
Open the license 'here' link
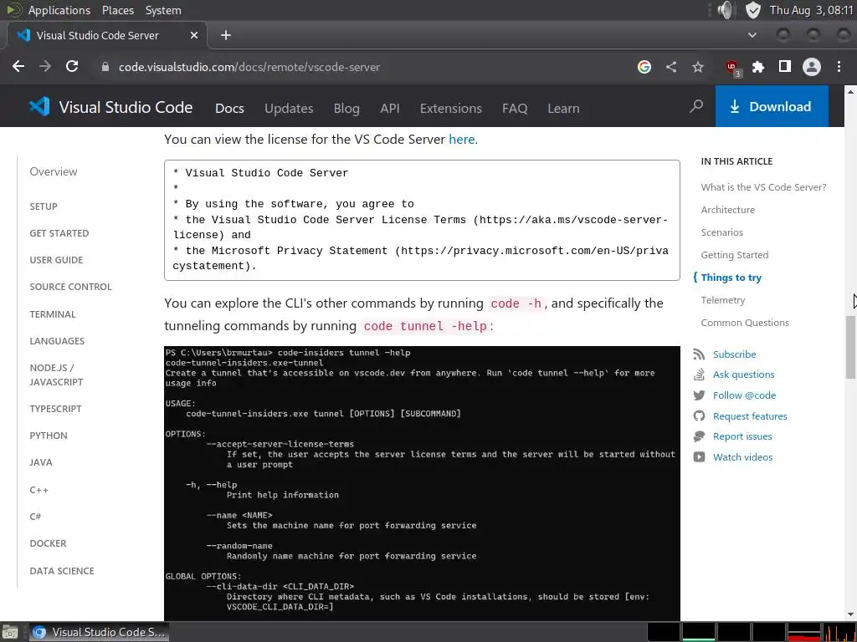point(462,140)
